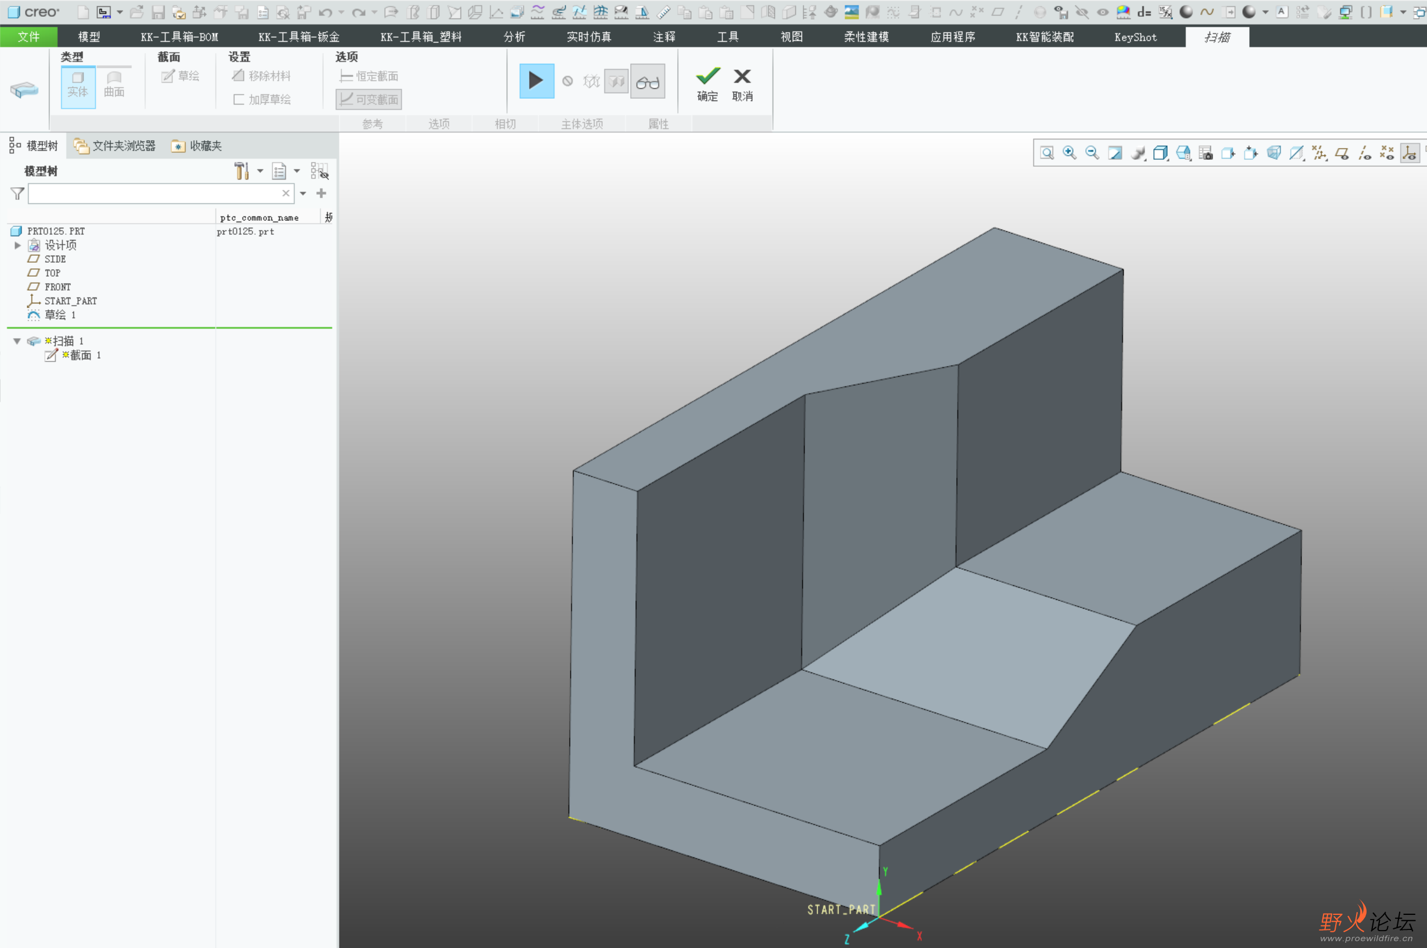The width and height of the screenshot is (1427, 948).
Task: Toggle Solid (实体) sweep type
Action: tap(78, 87)
